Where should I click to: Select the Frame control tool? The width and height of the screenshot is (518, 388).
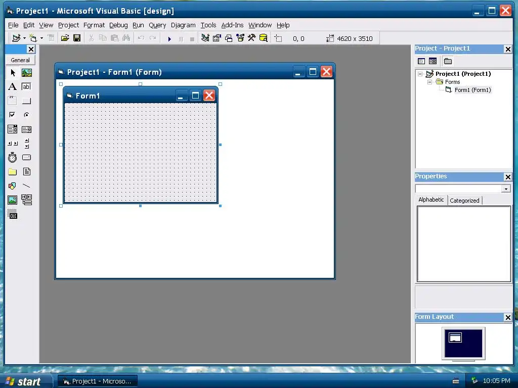point(13,101)
